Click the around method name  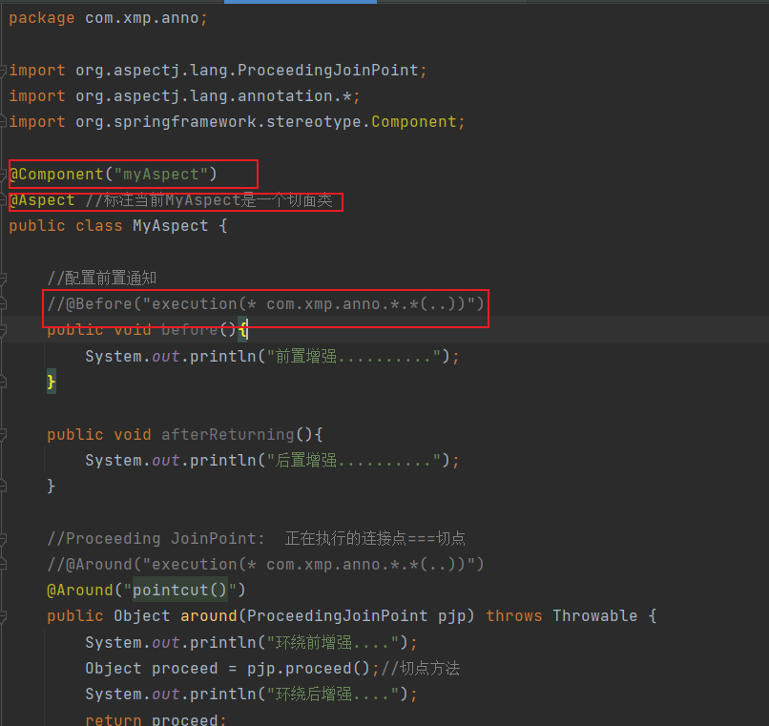click(208, 616)
